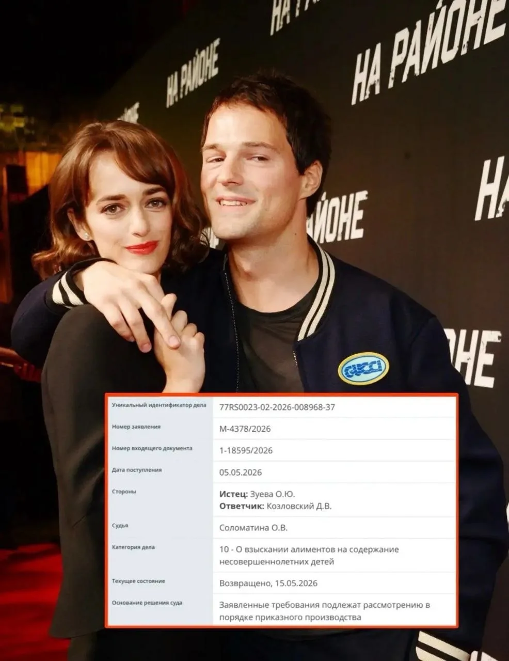
Task: Click the application number M-4378/2026
Action: point(245,429)
